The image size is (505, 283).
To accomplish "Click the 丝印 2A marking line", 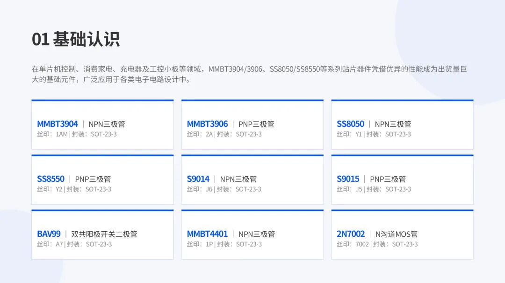I will point(224,134).
